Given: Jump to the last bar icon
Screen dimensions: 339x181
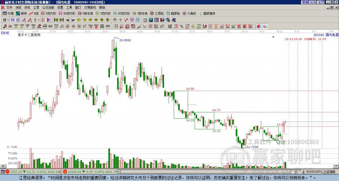Looking at the screenshot, I should click(62, 20).
